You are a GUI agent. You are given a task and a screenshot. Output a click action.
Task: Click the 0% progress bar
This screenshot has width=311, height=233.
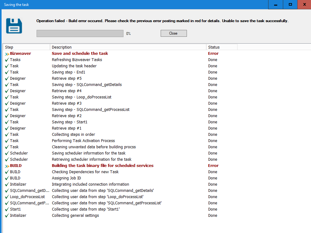pyautogui.click(x=80, y=33)
